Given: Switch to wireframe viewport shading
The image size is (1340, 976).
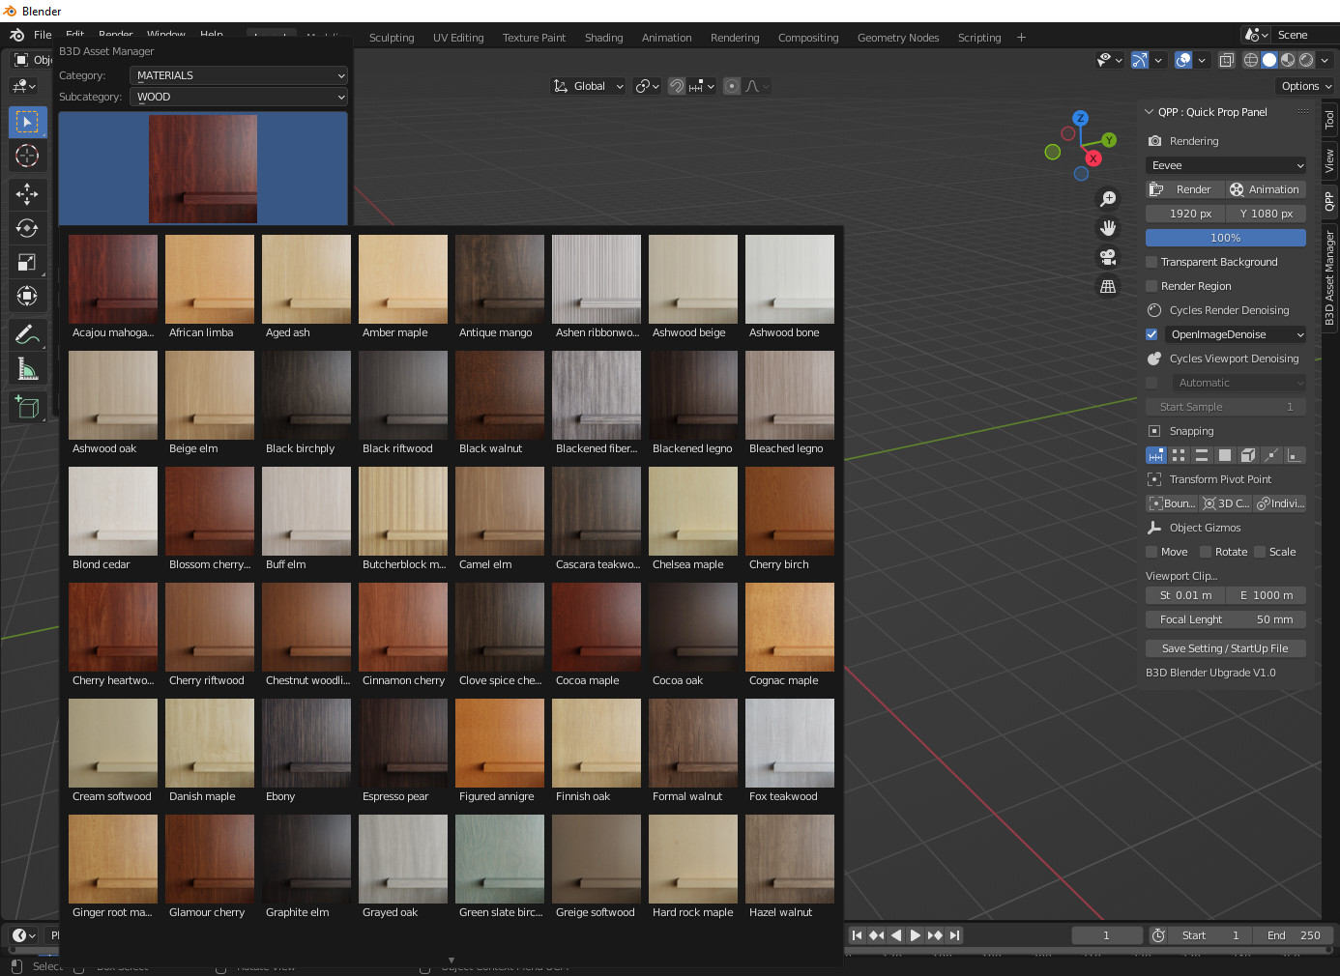Looking at the screenshot, I should [1251, 60].
